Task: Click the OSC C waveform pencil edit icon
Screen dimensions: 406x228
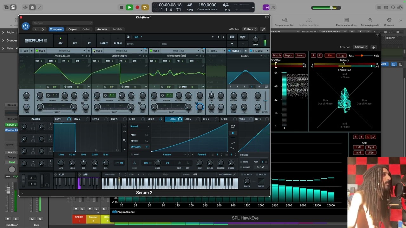Action: (x=203, y=66)
